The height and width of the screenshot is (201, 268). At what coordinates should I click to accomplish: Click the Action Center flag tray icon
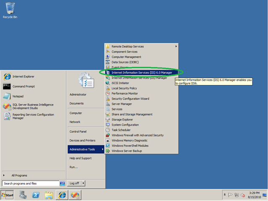pyautogui.click(x=230, y=195)
